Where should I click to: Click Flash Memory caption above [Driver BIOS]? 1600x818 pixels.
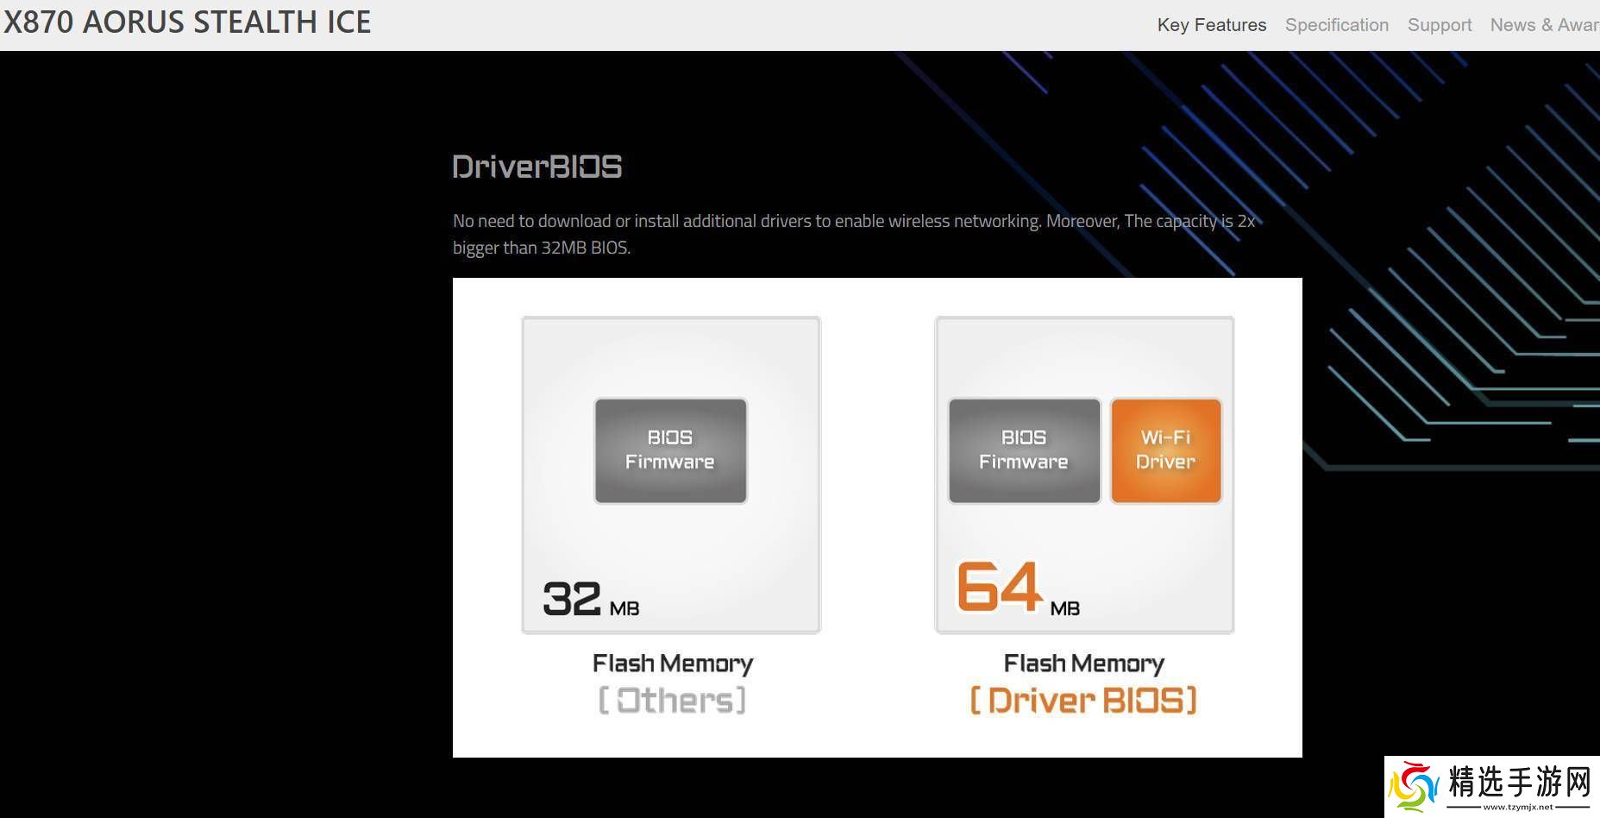click(x=1083, y=663)
